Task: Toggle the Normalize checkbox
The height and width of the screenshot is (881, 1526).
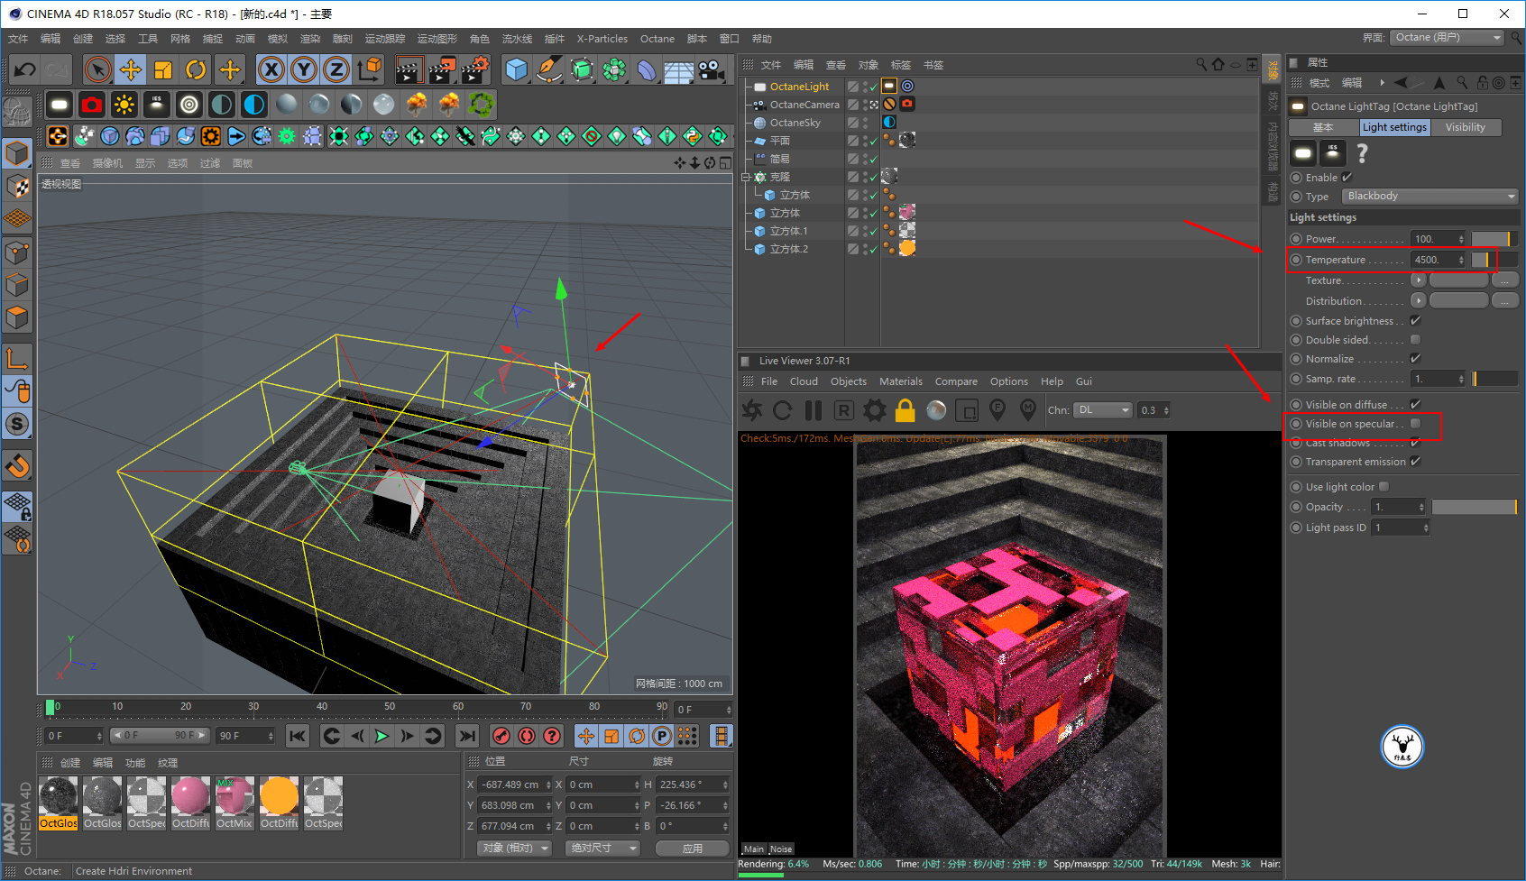Action: tap(1415, 358)
